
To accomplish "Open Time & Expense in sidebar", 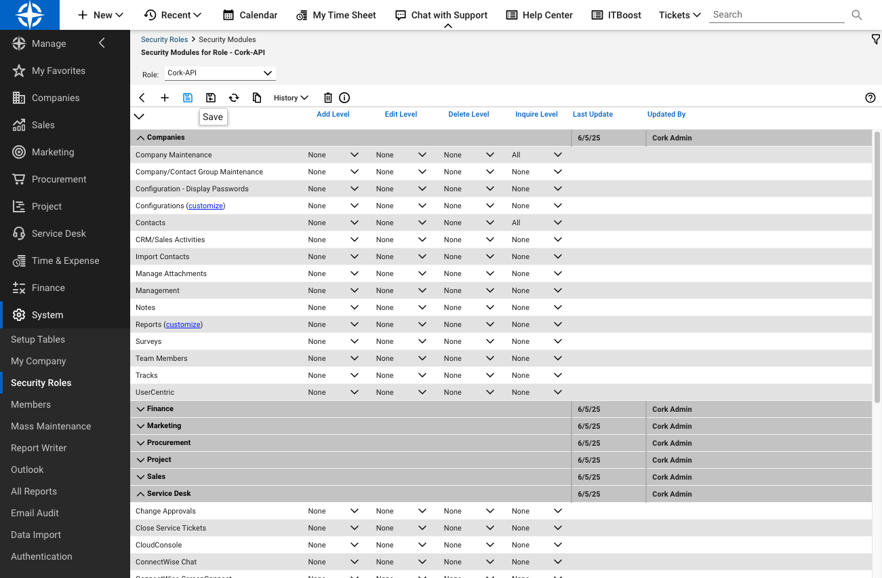I will point(65,261).
